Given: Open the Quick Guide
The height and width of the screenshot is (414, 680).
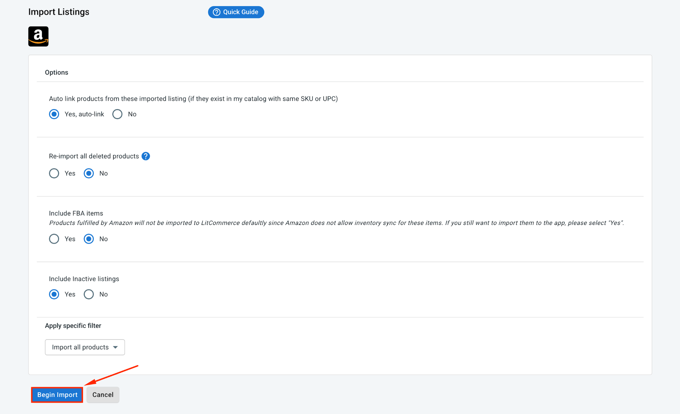Looking at the screenshot, I should pyautogui.click(x=236, y=12).
